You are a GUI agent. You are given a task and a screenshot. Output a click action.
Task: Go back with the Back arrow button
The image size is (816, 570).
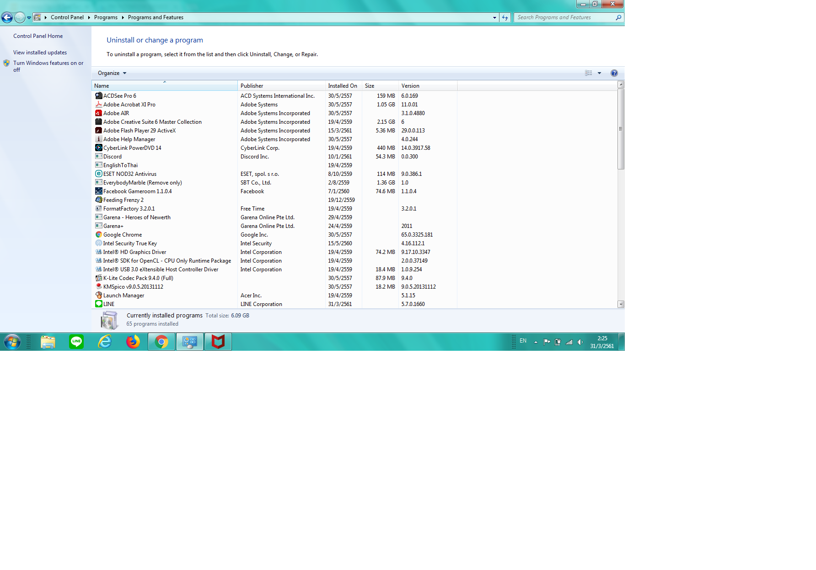click(7, 17)
